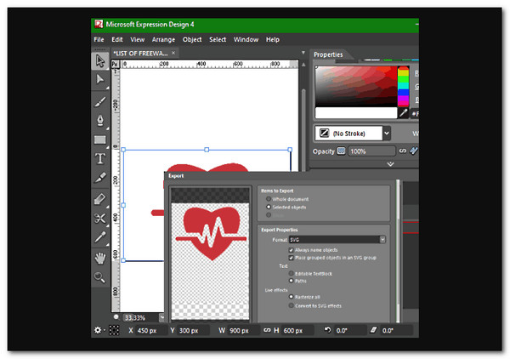The width and height of the screenshot is (510, 359).
Task: Select the Selection arrow tool
Action: click(99, 61)
